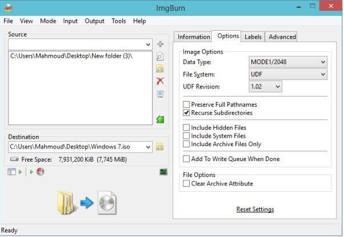This screenshot has width=344, height=237.
Task: Open the Destination path dropdown
Action: pos(148,147)
